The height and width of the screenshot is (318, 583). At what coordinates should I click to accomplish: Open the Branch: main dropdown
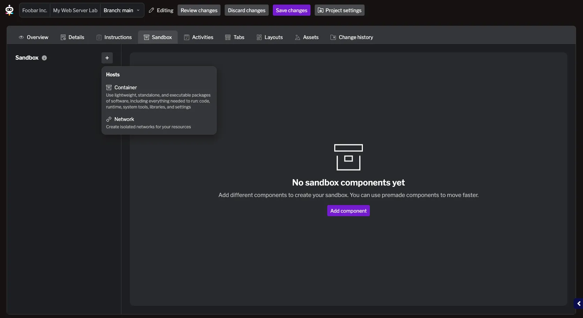point(122,10)
